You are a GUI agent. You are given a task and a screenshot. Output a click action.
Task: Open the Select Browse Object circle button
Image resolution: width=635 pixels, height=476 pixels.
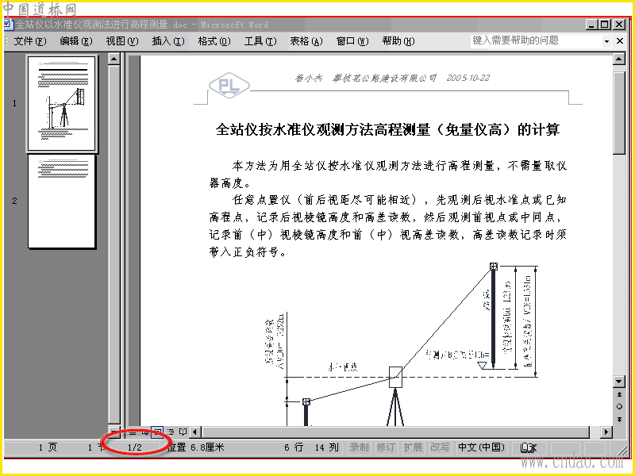(619, 407)
